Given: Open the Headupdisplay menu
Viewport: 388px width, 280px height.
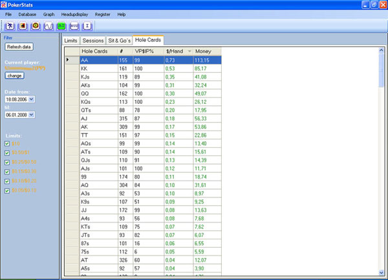Looking at the screenshot, I should 74,14.
